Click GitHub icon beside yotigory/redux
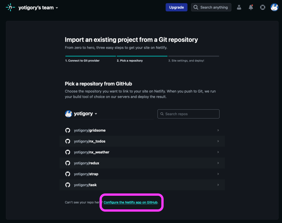 68,163
